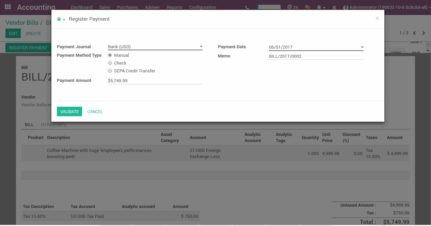Select the Manual payment method

[110, 55]
